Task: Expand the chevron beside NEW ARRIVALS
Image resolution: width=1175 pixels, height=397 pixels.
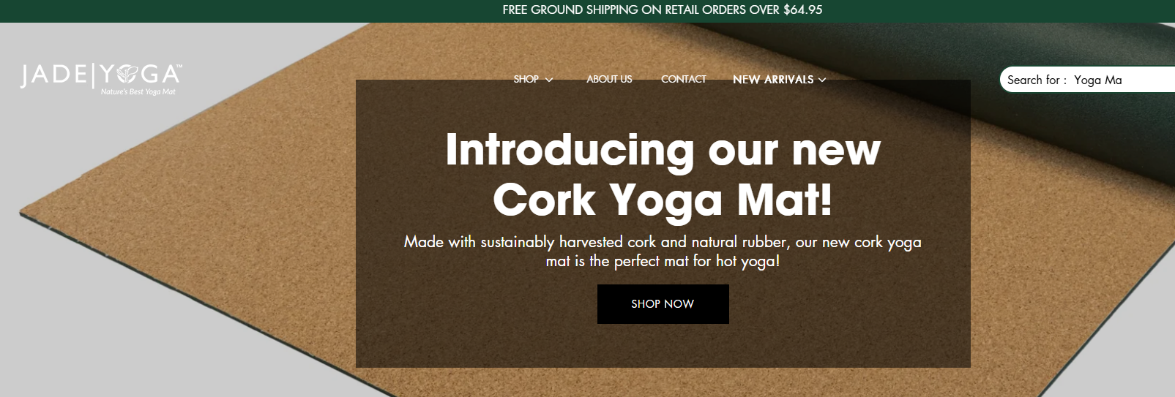Action: pyautogui.click(x=822, y=80)
